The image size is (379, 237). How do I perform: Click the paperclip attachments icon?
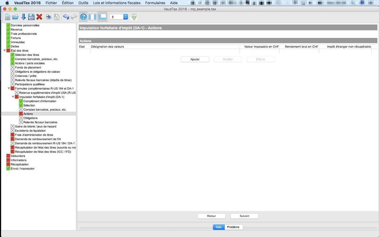tap(57, 17)
